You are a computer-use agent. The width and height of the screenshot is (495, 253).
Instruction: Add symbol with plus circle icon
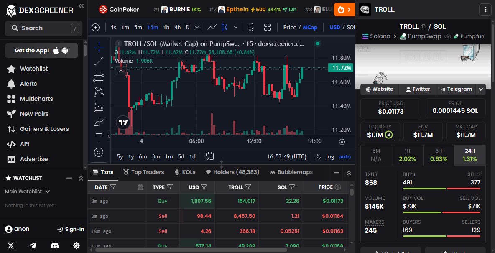click(x=96, y=28)
